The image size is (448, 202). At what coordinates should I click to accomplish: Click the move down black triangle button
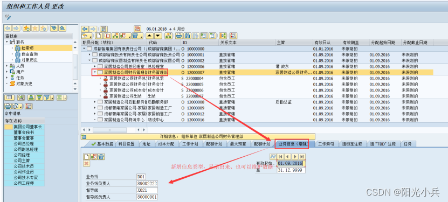click(x=158, y=36)
